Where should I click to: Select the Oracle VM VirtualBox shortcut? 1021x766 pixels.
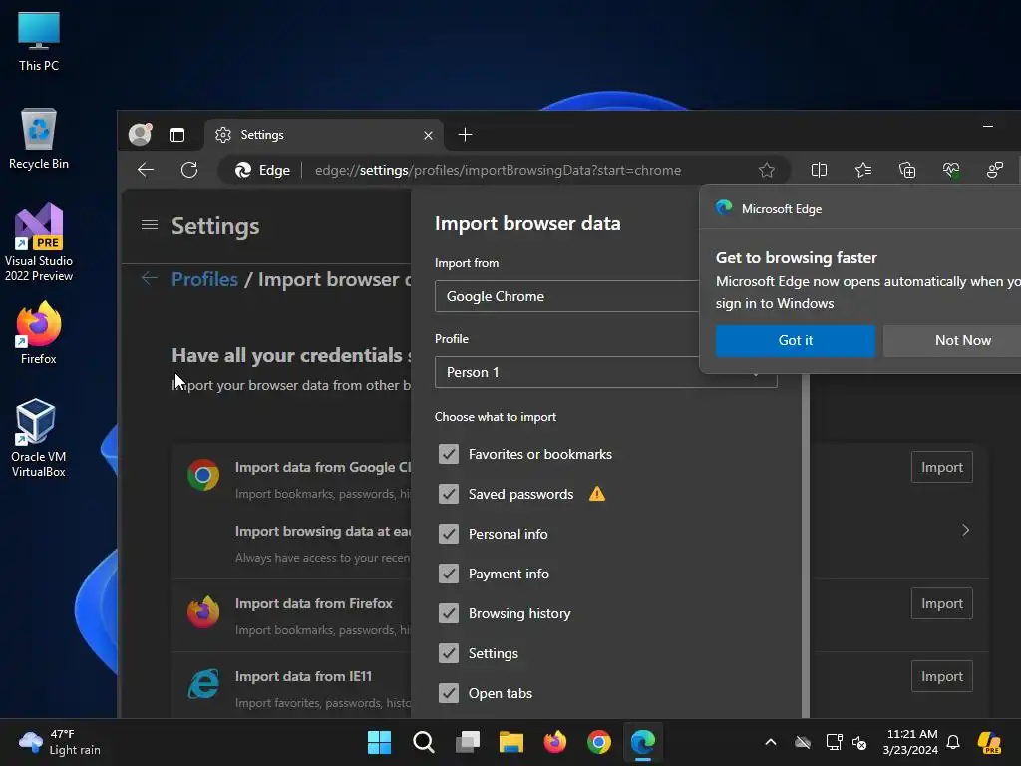click(x=39, y=438)
